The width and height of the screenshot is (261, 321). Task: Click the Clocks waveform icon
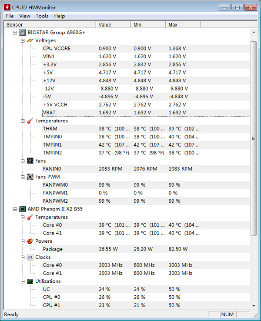click(x=30, y=257)
